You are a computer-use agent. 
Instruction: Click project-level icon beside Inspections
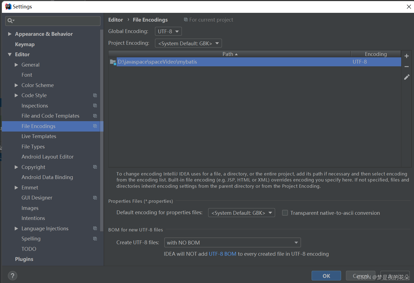pyautogui.click(x=95, y=106)
